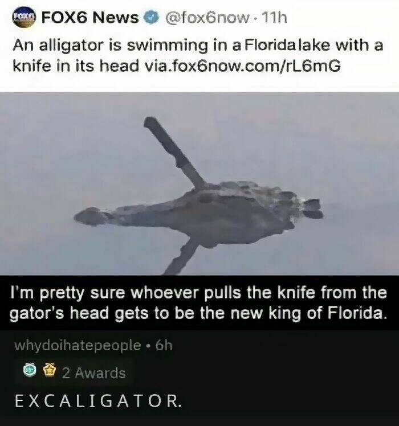Open the @fox6now handle
The image size is (399, 426).
pos(207,18)
